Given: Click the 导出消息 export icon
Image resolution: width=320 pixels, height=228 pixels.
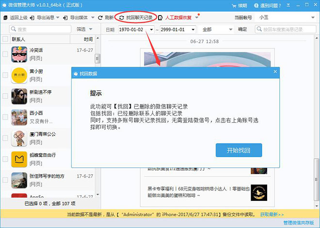Looking at the screenshot, I should pyautogui.click(x=32, y=18).
